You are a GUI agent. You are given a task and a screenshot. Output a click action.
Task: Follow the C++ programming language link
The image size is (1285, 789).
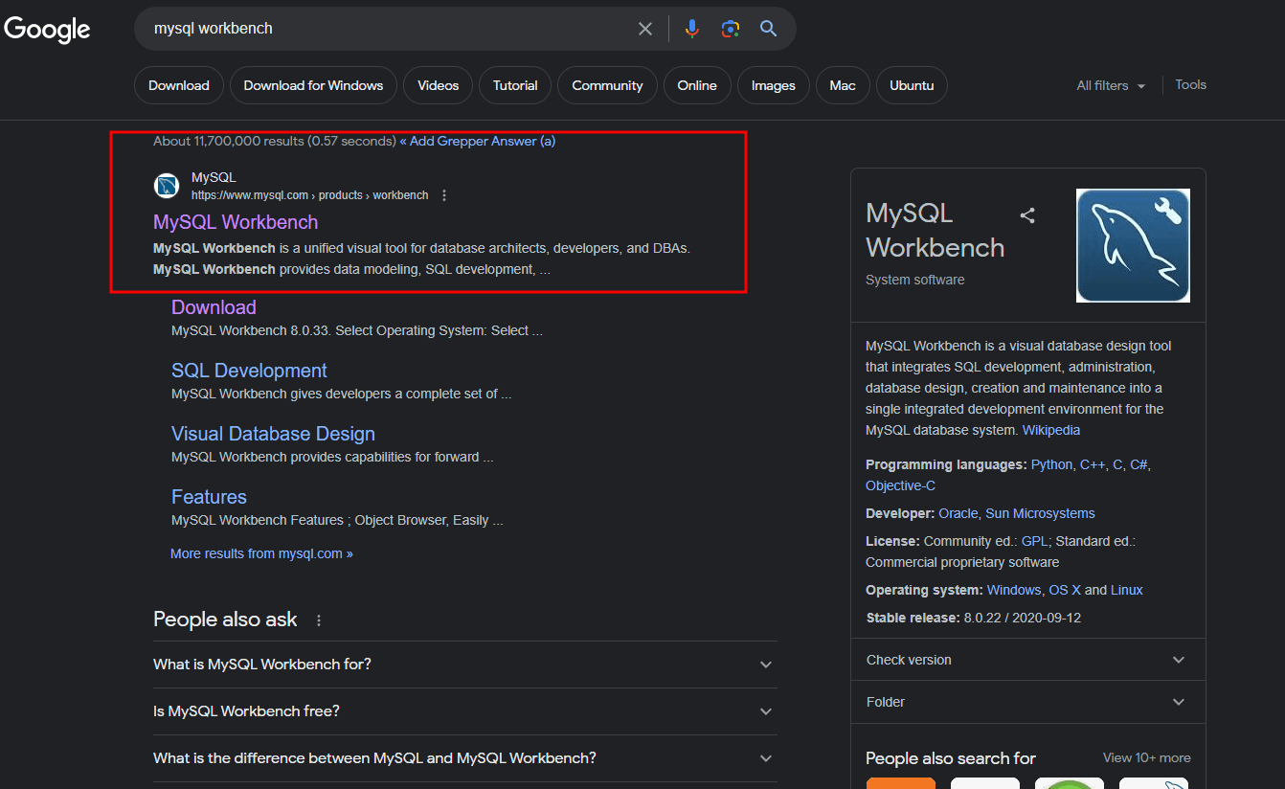tap(1093, 464)
